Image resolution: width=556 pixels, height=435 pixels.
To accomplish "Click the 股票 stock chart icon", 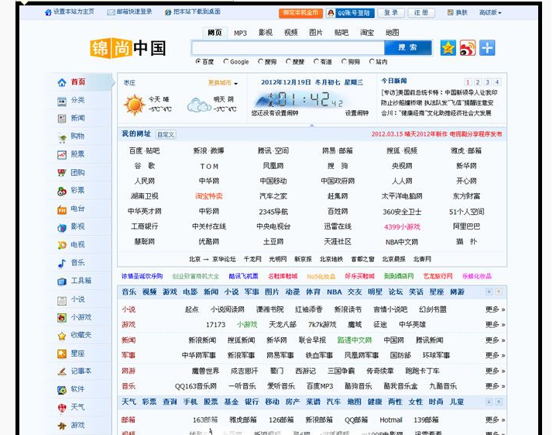I will pos(62,155).
